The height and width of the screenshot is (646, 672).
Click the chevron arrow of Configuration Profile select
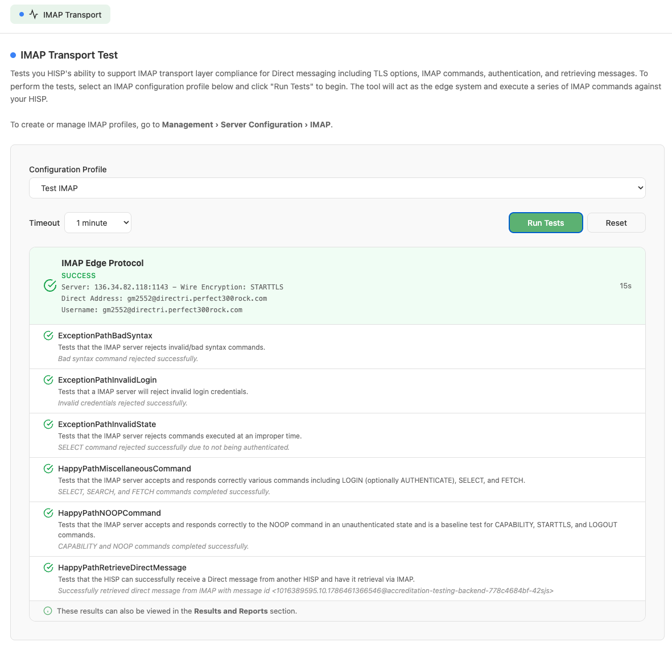[x=640, y=188]
